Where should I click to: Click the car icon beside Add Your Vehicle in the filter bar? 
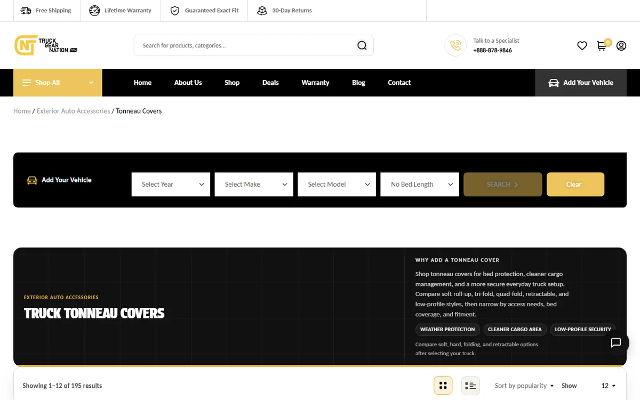[32, 180]
